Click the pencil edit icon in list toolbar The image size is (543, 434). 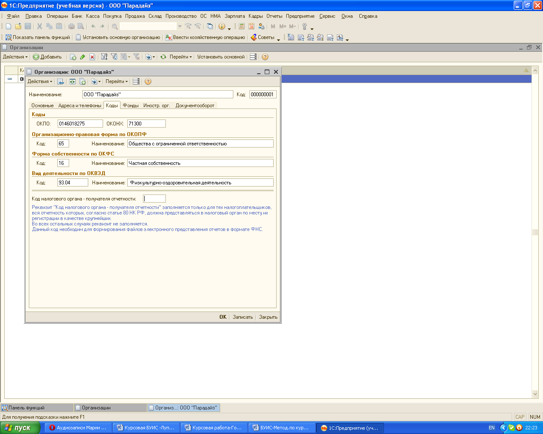click(82, 57)
